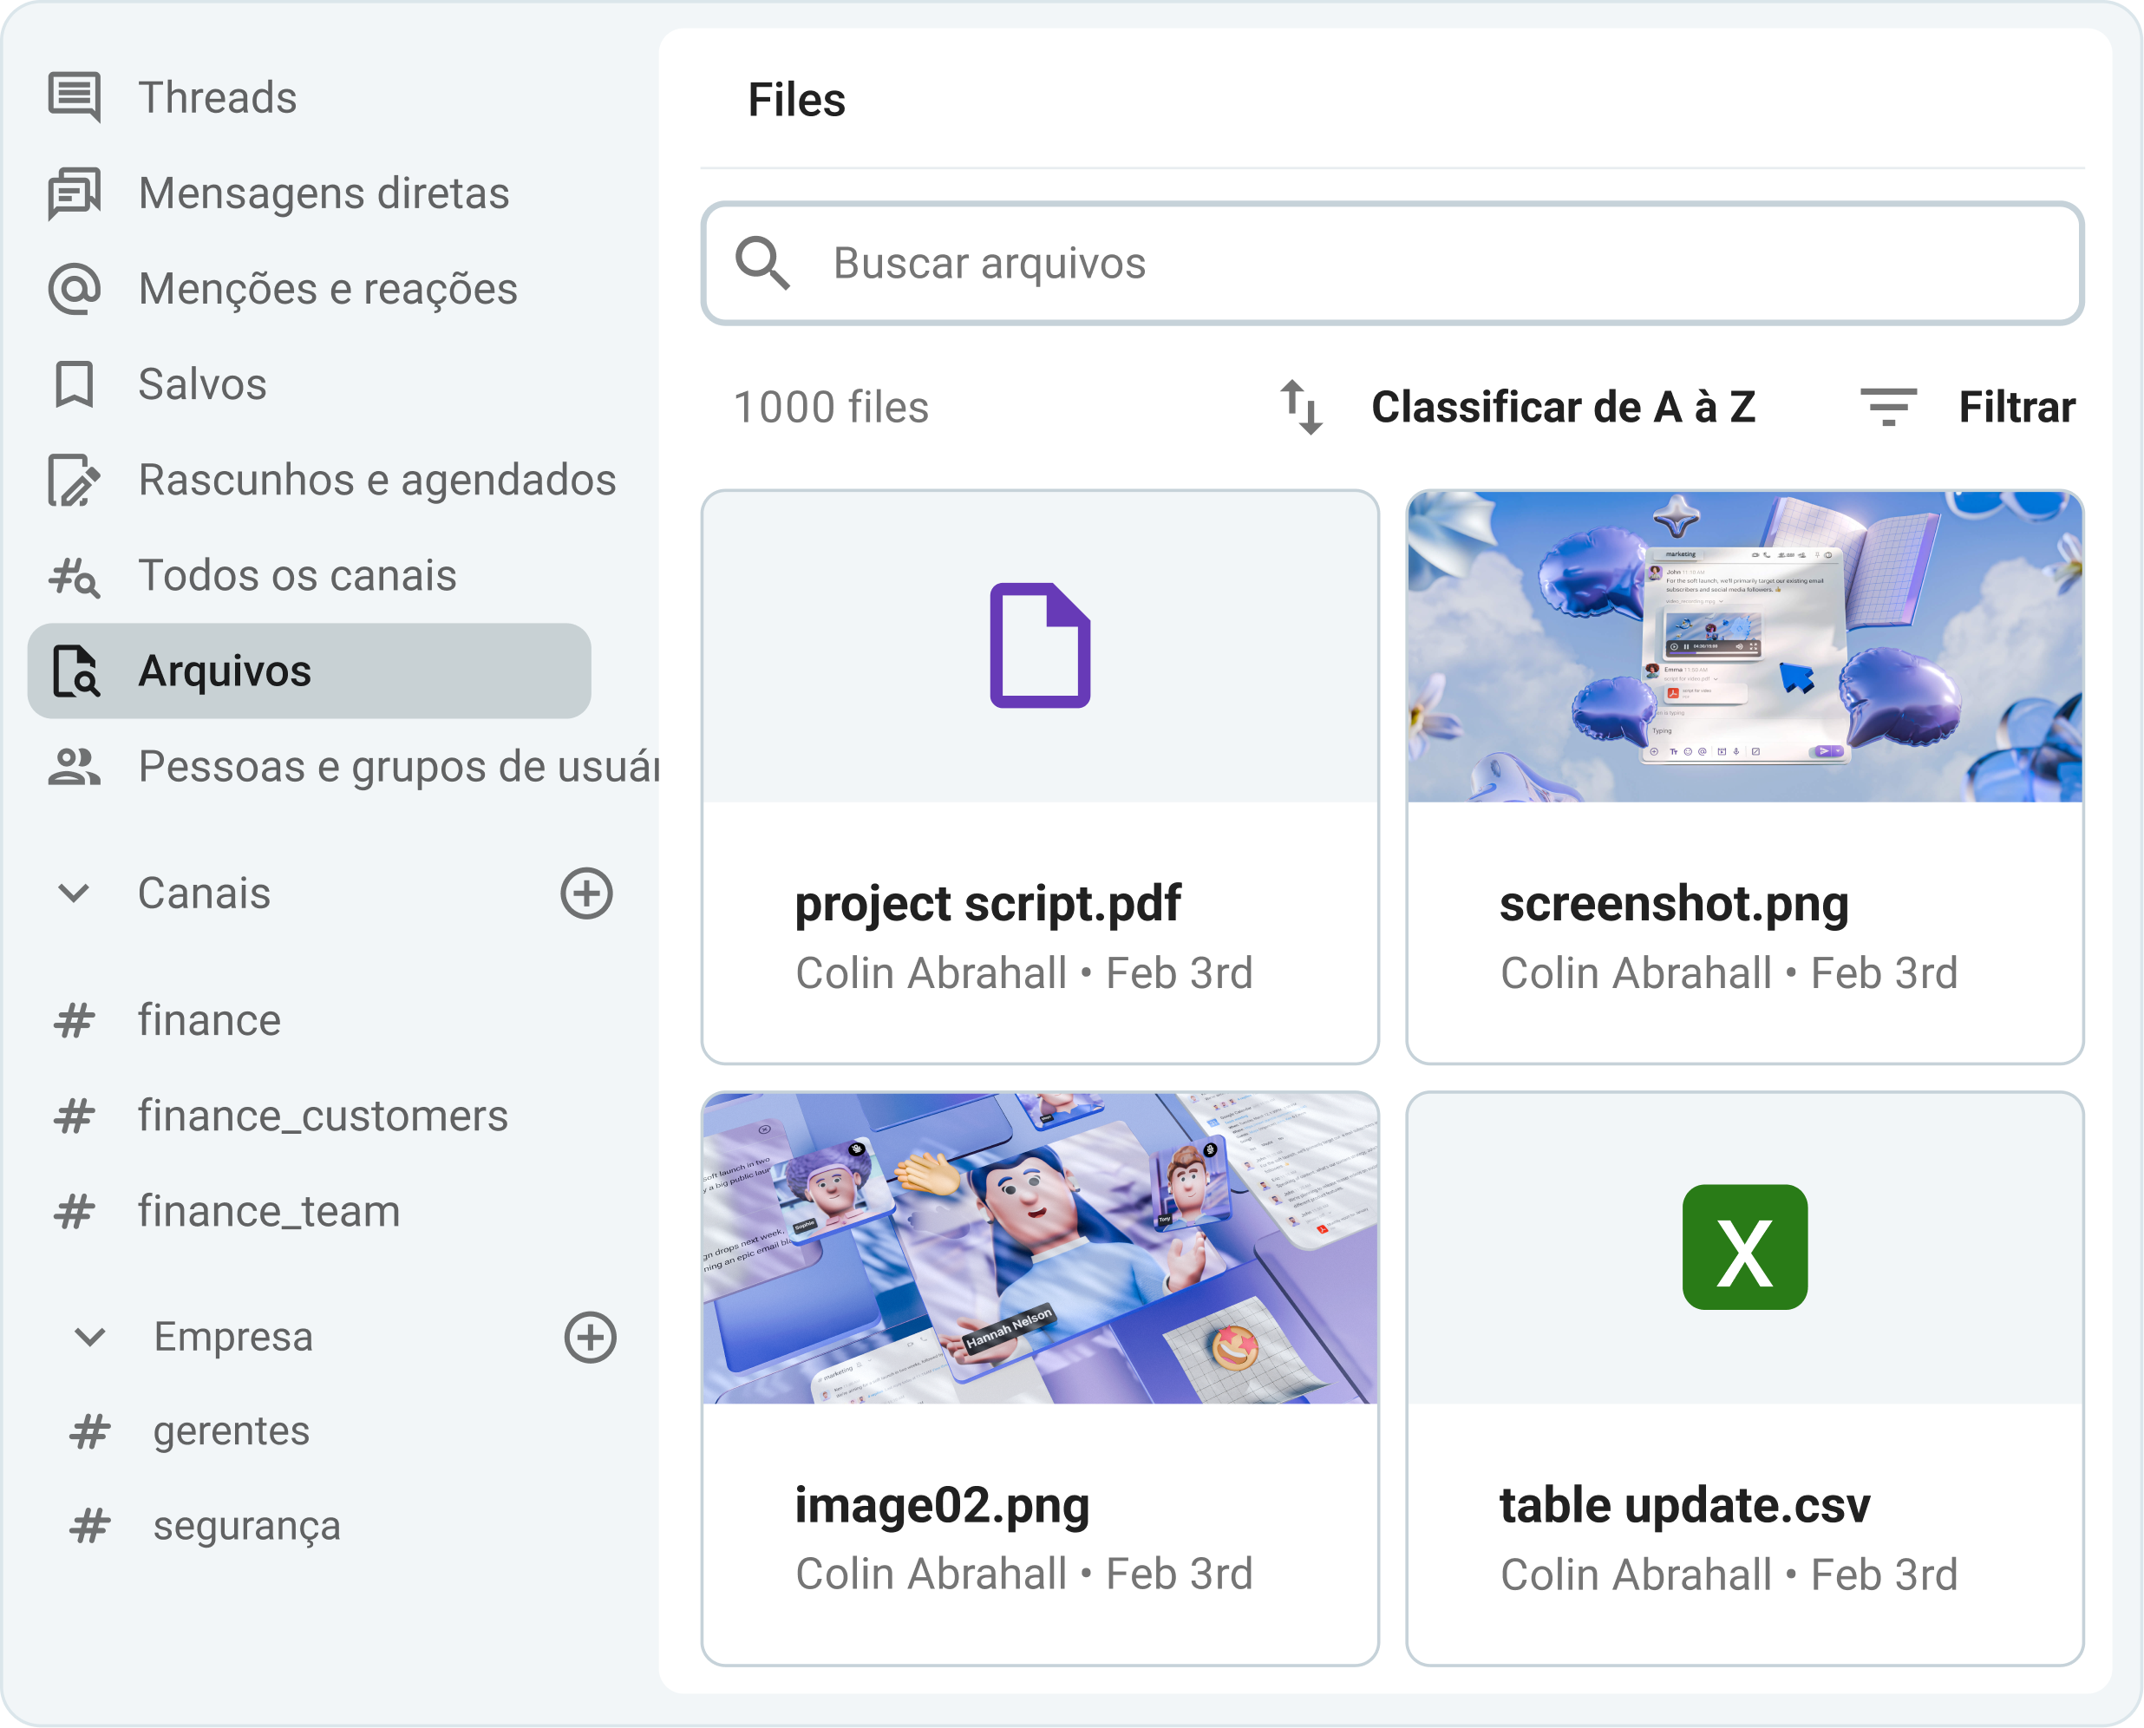Click the Menções e reações at-sign icon
2144x1728 pixels.
pos(75,289)
